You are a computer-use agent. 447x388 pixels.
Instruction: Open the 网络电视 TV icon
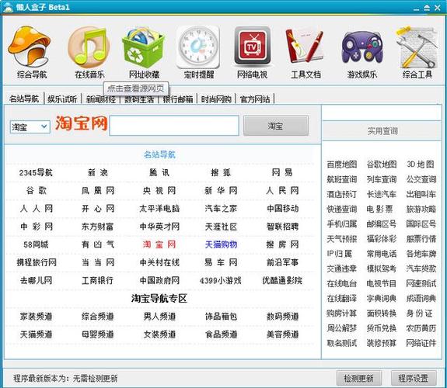(252, 46)
